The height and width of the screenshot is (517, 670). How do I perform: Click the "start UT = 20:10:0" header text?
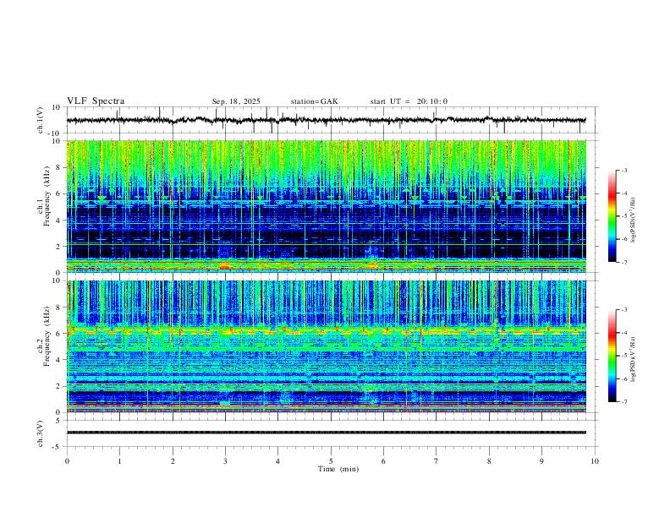409,101
